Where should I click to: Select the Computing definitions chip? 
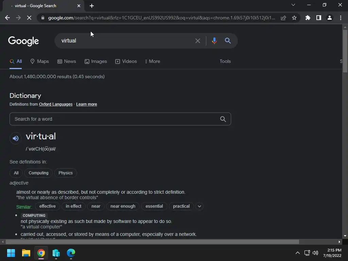(38, 173)
